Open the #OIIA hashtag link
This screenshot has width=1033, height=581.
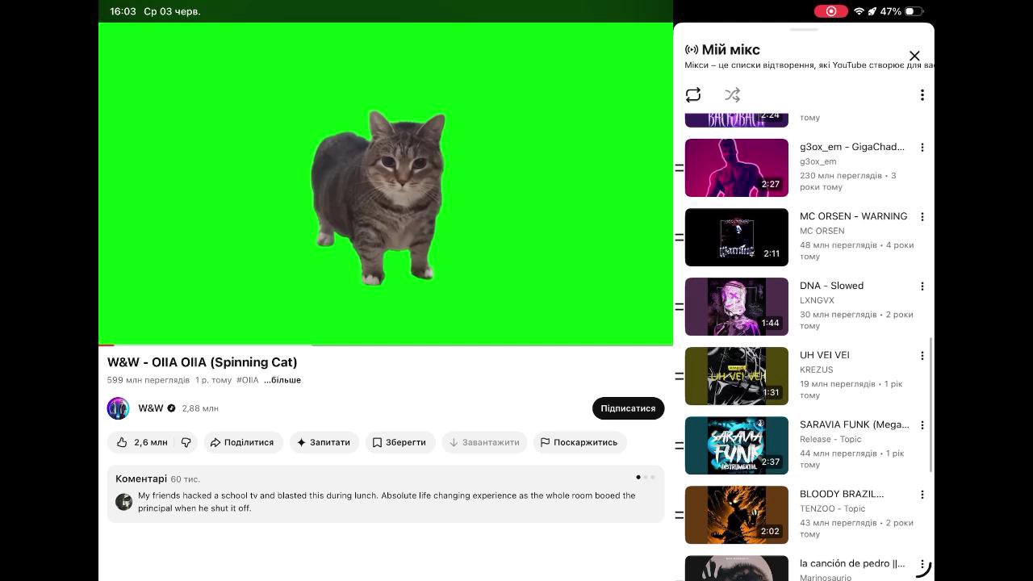pyautogui.click(x=248, y=380)
